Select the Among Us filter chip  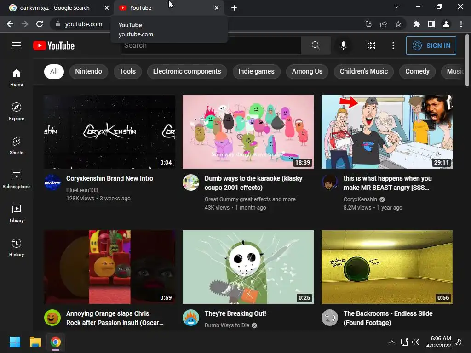coord(307,71)
